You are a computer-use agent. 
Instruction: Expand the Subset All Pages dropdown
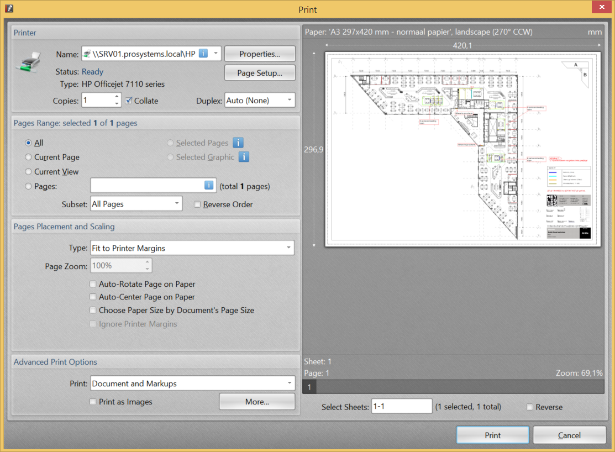pyautogui.click(x=135, y=204)
